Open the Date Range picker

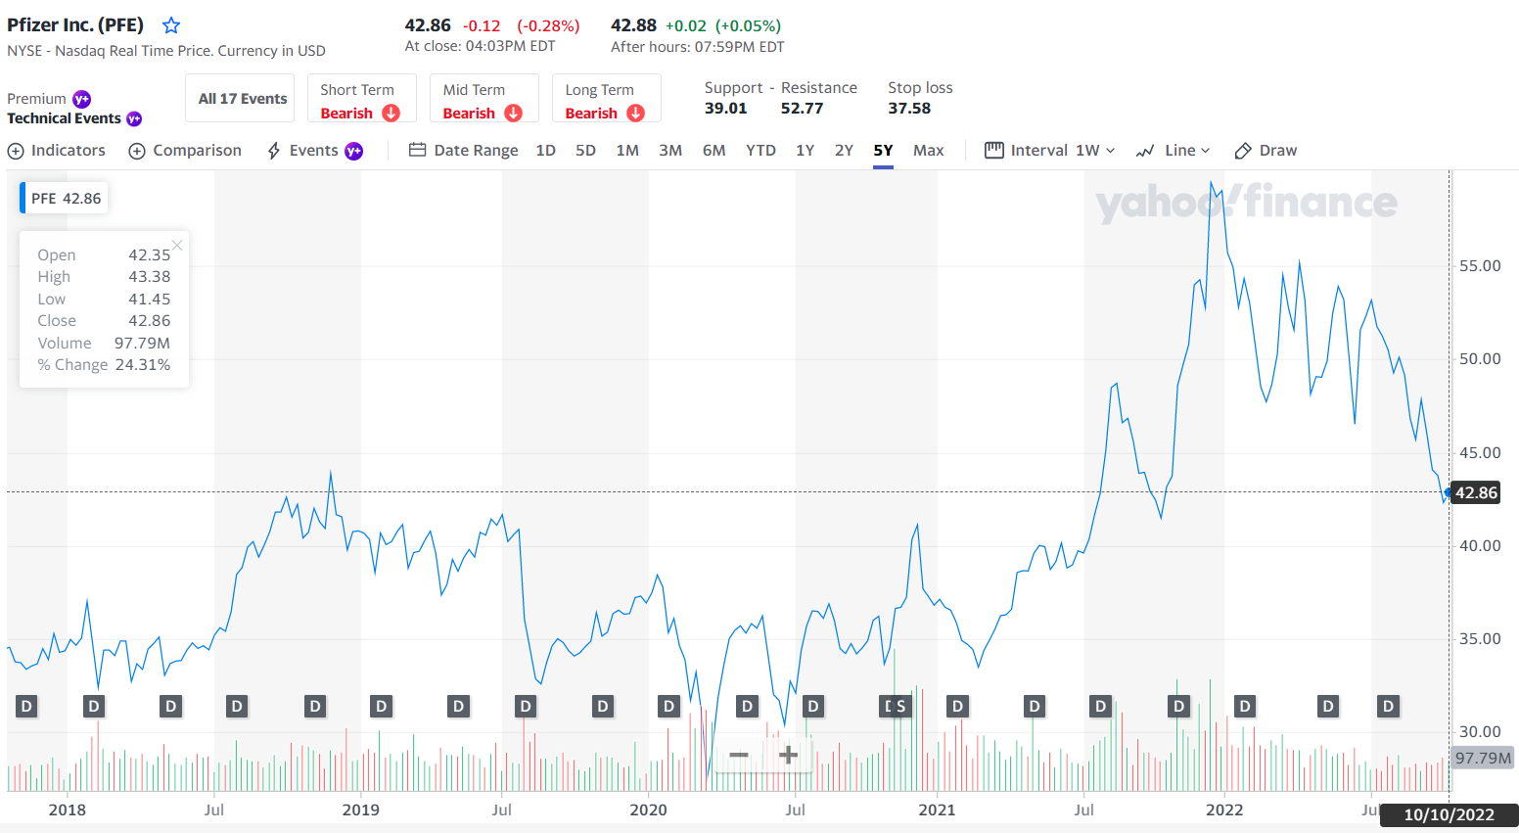click(x=464, y=151)
